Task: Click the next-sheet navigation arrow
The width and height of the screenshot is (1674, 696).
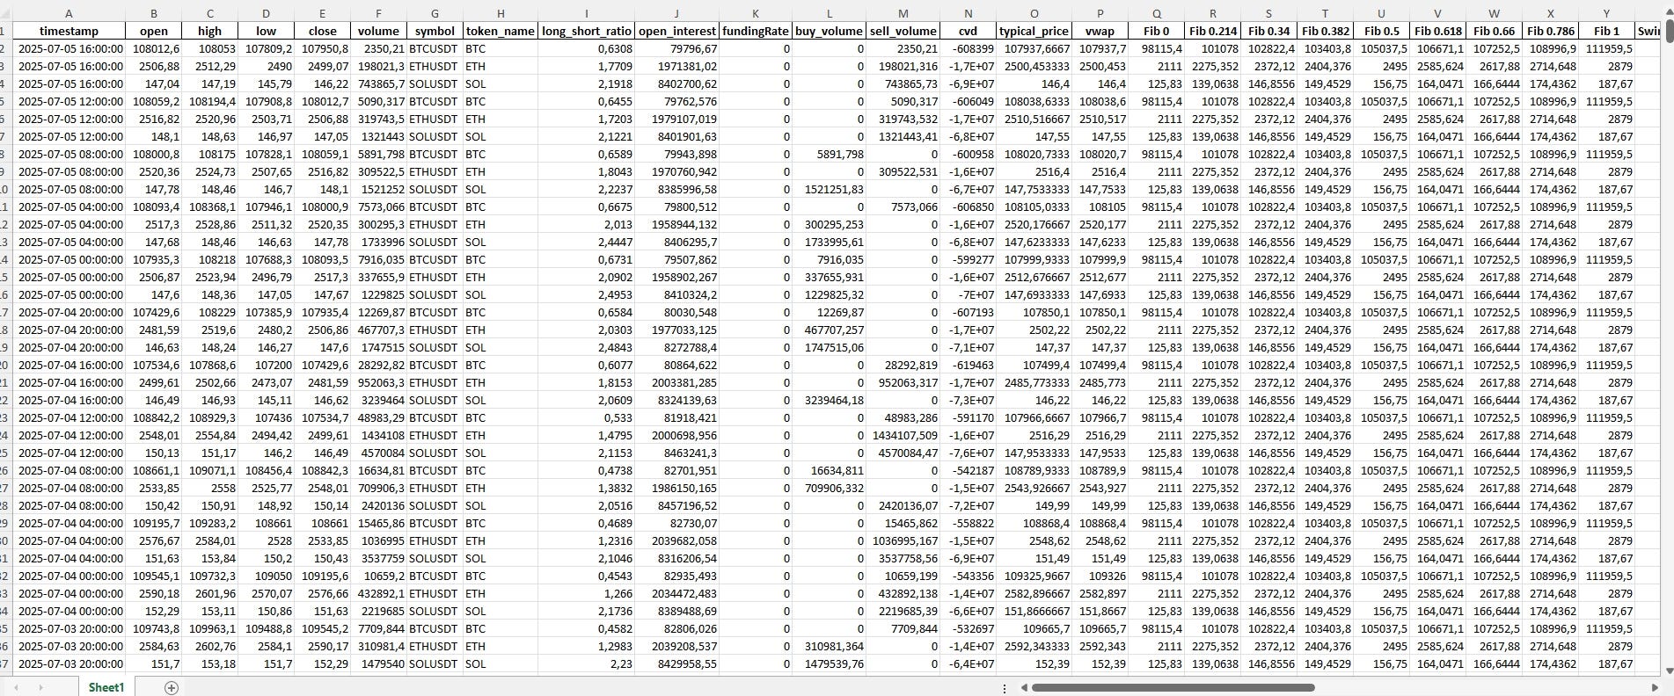Action: click(41, 687)
